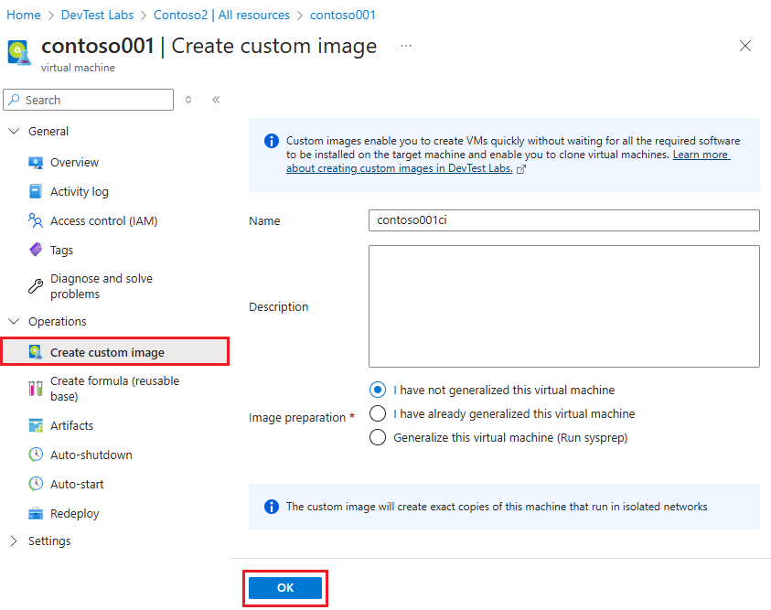The width and height of the screenshot is (771, 610).
Task: Open Access control (IAM)
Action: tap(103, 220)
